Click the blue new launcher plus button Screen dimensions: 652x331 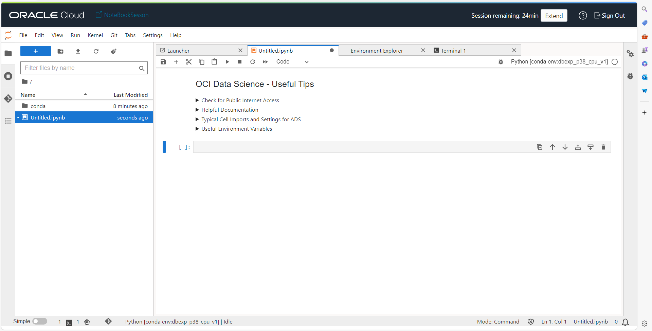point(36,51)
